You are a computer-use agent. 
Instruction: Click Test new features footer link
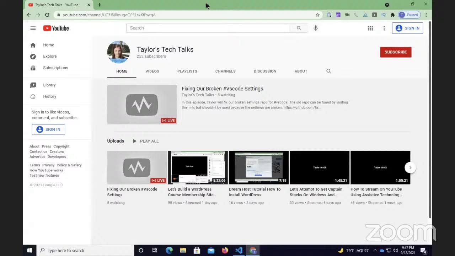(44, 175)
